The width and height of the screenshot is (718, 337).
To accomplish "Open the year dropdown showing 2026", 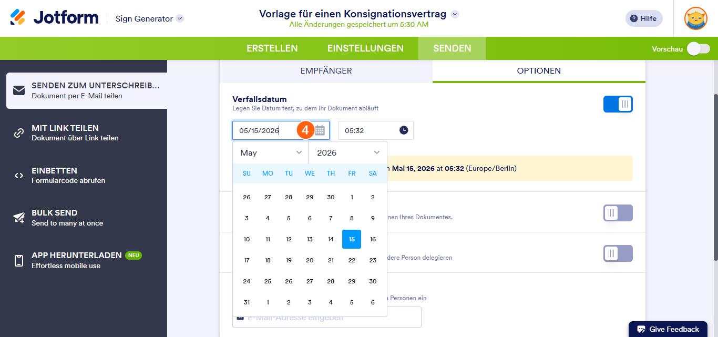I will 347,152.
